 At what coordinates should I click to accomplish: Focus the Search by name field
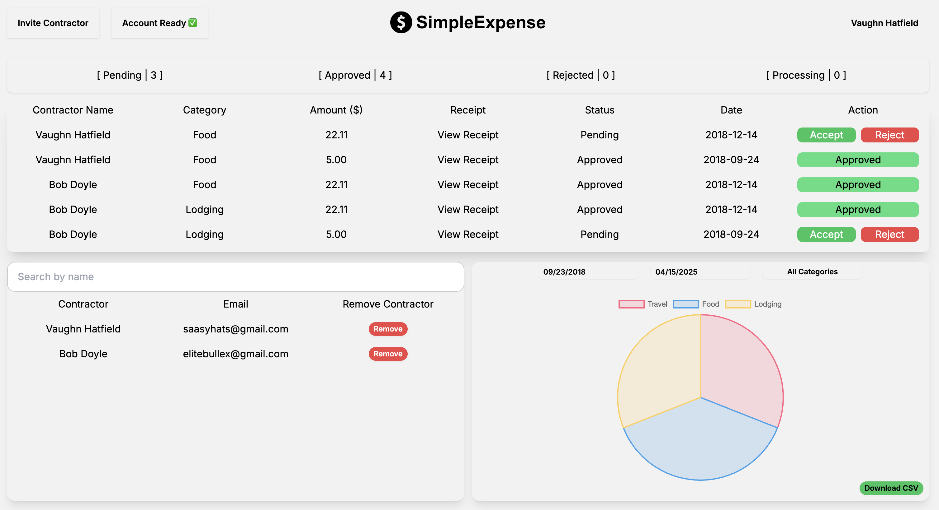(x=235, y=277)
